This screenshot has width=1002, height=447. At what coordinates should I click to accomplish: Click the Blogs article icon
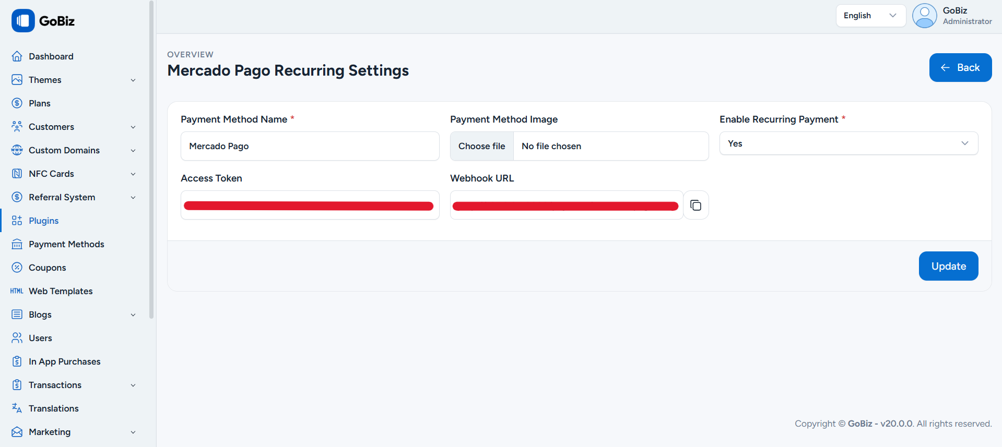point(17,315)
